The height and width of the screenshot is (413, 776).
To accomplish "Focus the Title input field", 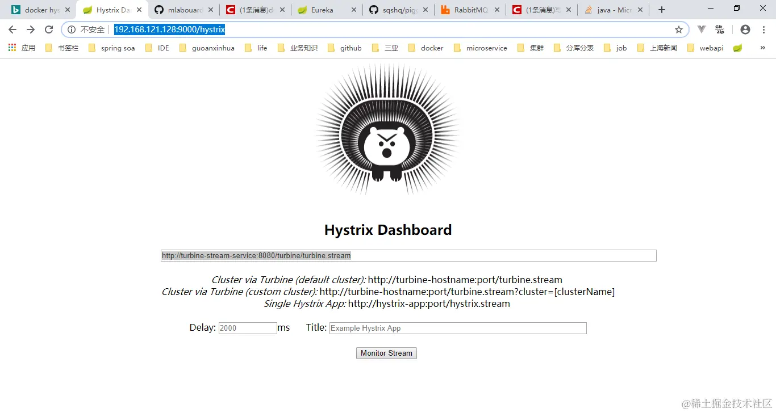I will pyautogui.click(x=458, y=328).
